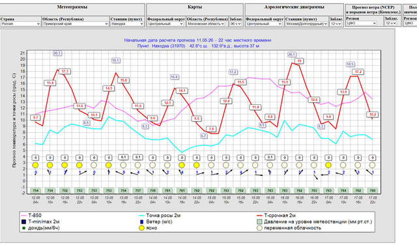Click the clear-sky sun icon at 12.05 04ч
The image size is (417, 245).
pos(35,166)
